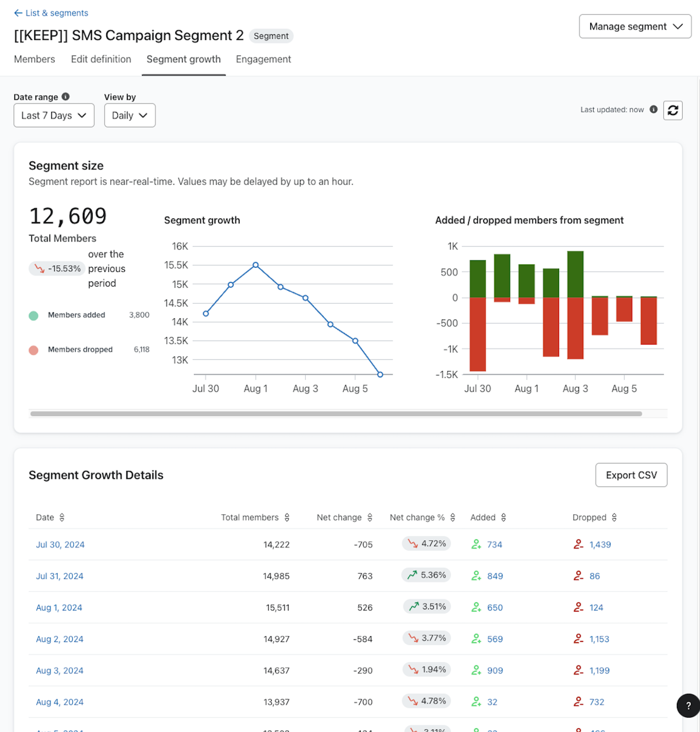The width and height of the screenshot is (700, 732).
Task: Open the Daily view by dropdown
Action: pyautogui.click(x=129, y=116)
